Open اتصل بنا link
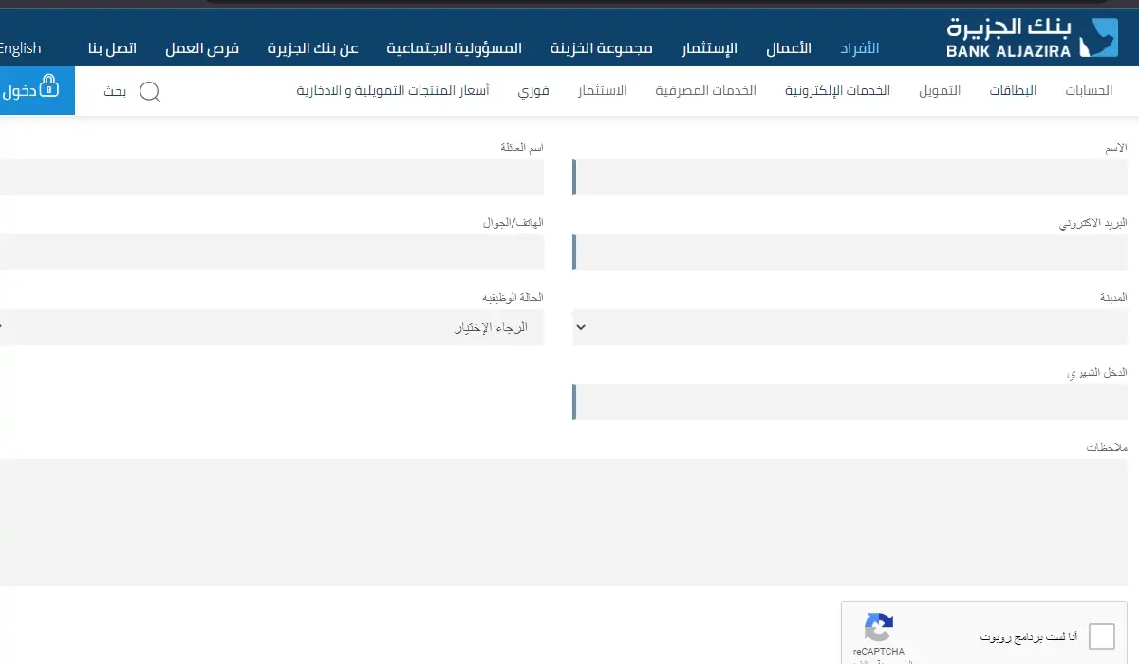The width and height of the screenshot is (1139, 664). coord(112,48)
